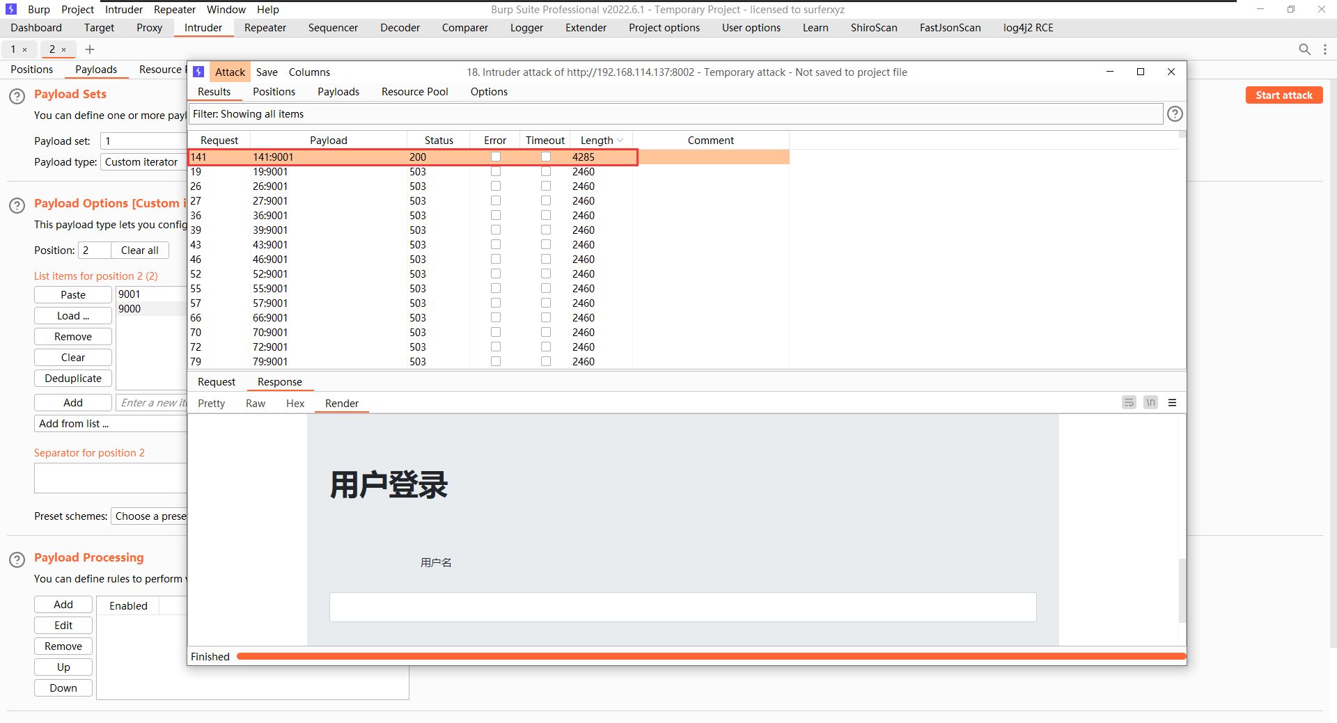Open the Attack menu in attack window
Viewport: 1337px width, 723px height.
pyautogui.click(x=230, y=72)
